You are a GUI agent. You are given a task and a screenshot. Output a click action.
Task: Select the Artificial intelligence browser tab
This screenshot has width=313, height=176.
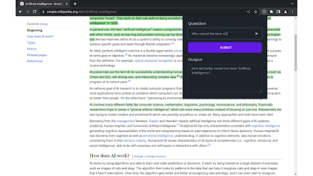pyautogui.click(x=44, y=4)
